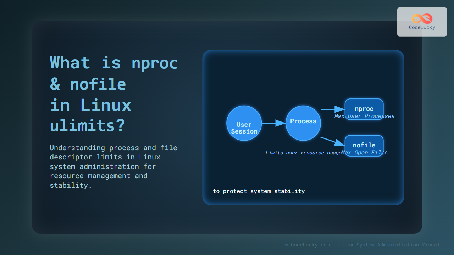The height and width of the screenshot is (255, 454).
Task: Click the "ulimits?" heading word
Action: 87,125
